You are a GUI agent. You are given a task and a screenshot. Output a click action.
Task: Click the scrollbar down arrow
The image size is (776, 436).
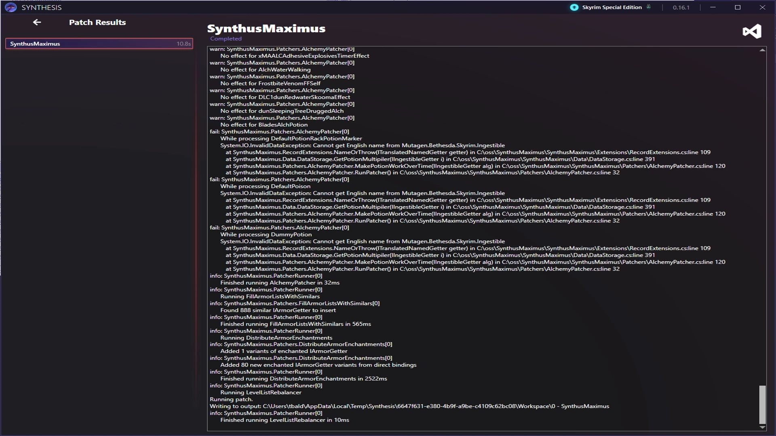762,427
